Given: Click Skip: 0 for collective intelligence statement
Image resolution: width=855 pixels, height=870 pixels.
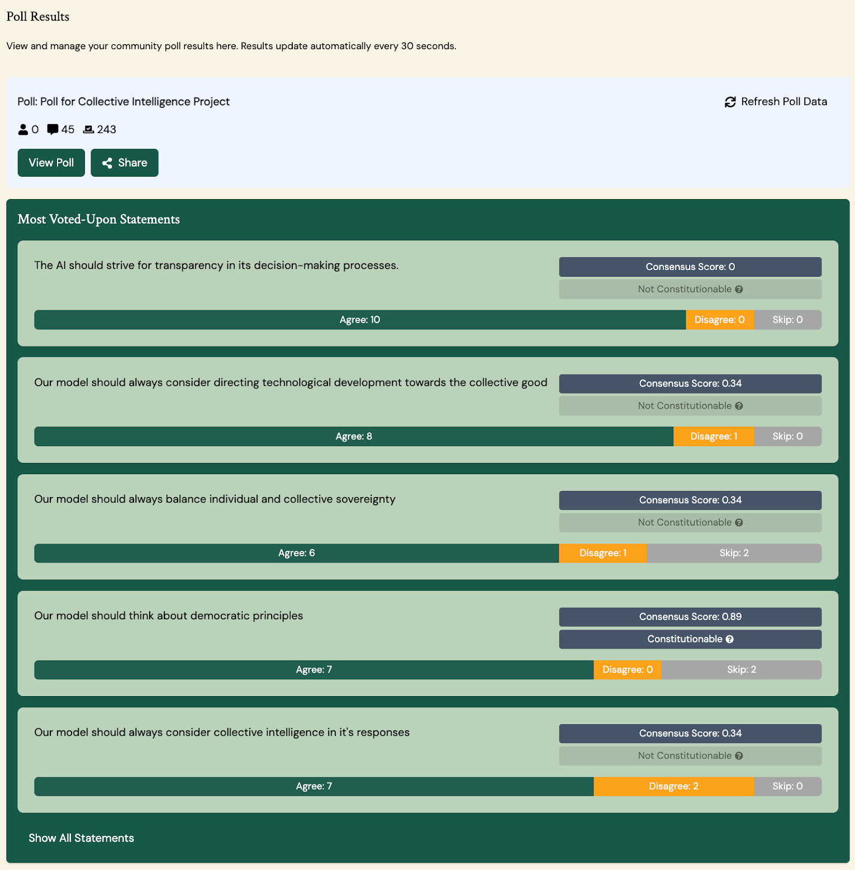Looking at the screenshot, I should click(x=788, y=786).
